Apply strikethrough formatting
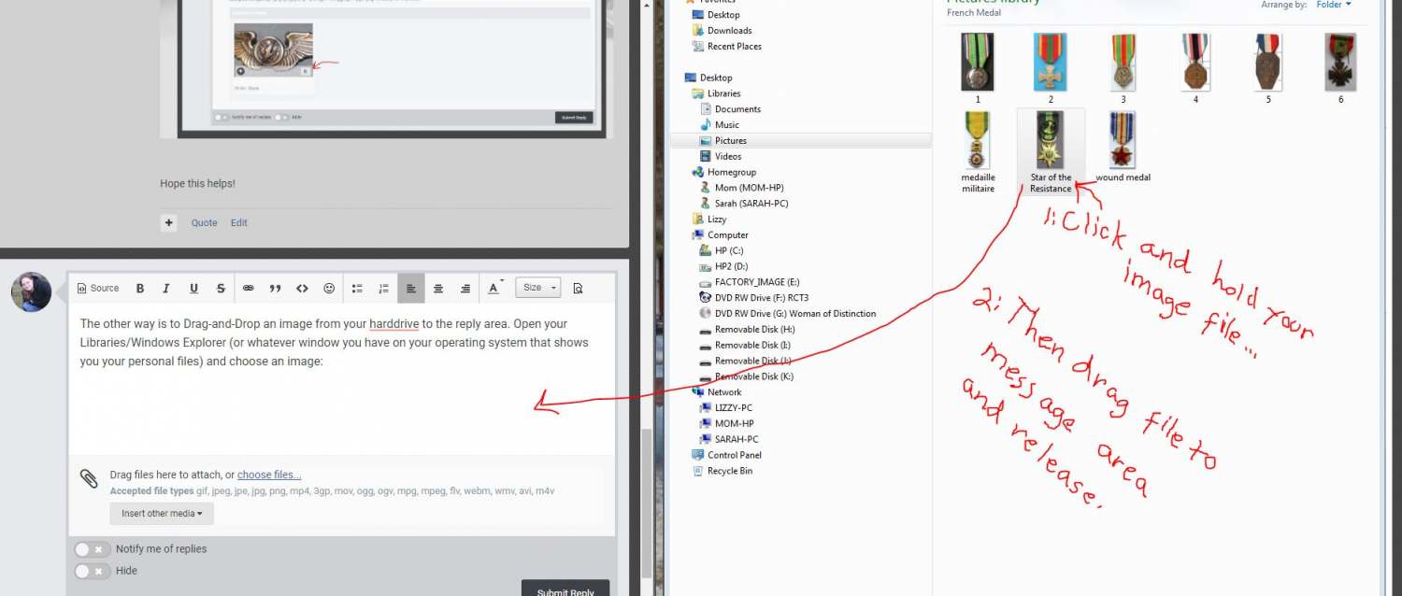The width and height of the screenshot is (1402, 596). pos(221,288)
